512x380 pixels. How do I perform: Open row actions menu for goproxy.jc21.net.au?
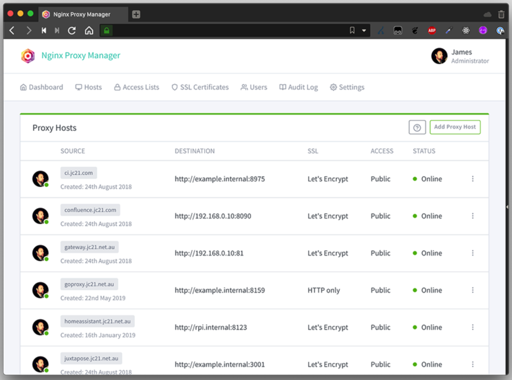point(473,290)
